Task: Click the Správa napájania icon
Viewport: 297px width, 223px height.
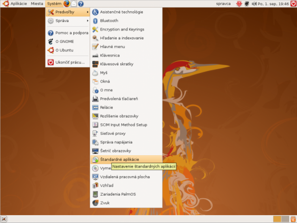Action: pyautogui.click(x=95, y=142)
